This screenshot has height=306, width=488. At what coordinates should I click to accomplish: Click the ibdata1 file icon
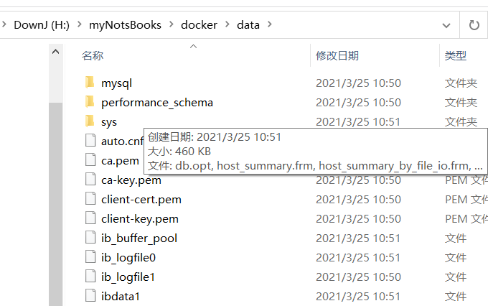pos(90,296)
